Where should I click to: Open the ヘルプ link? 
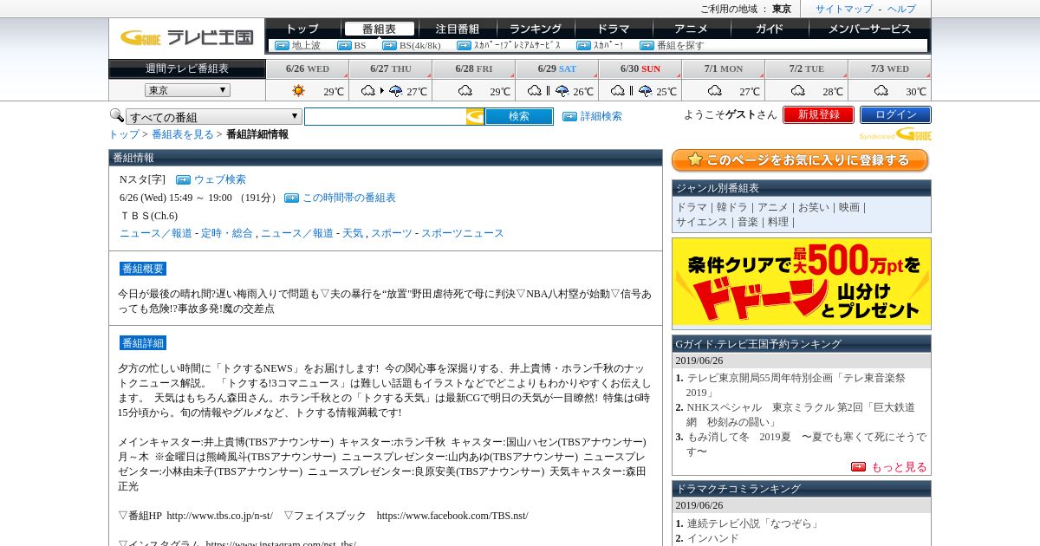(x=901, y=9)
